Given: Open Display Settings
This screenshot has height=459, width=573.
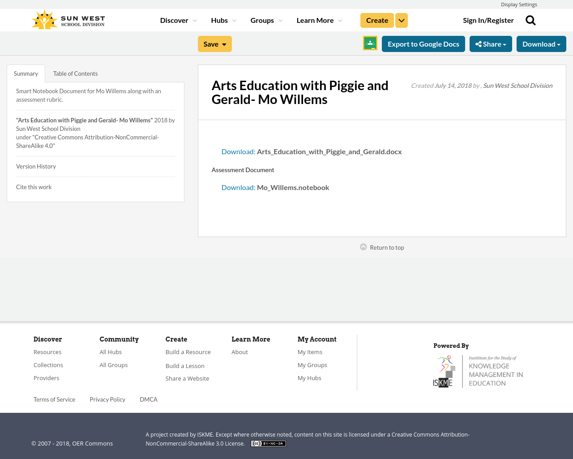Looking at the screenshot, I should point(519,4).
